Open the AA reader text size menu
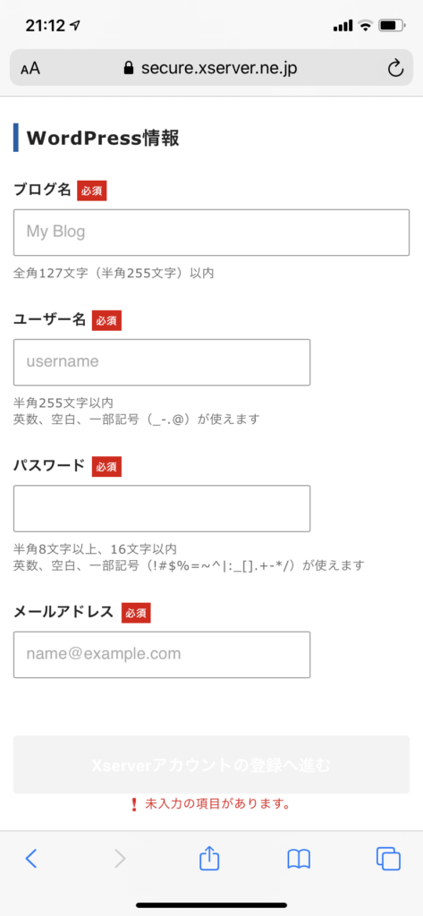This screenshot has width=423, height=916. [30, 69]
